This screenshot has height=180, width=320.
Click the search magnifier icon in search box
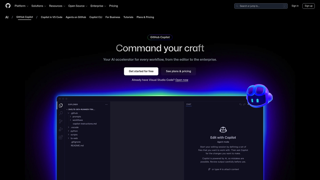click(237, 6)
